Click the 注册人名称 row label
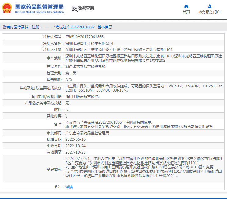227x199 pixels. (52, 43)
